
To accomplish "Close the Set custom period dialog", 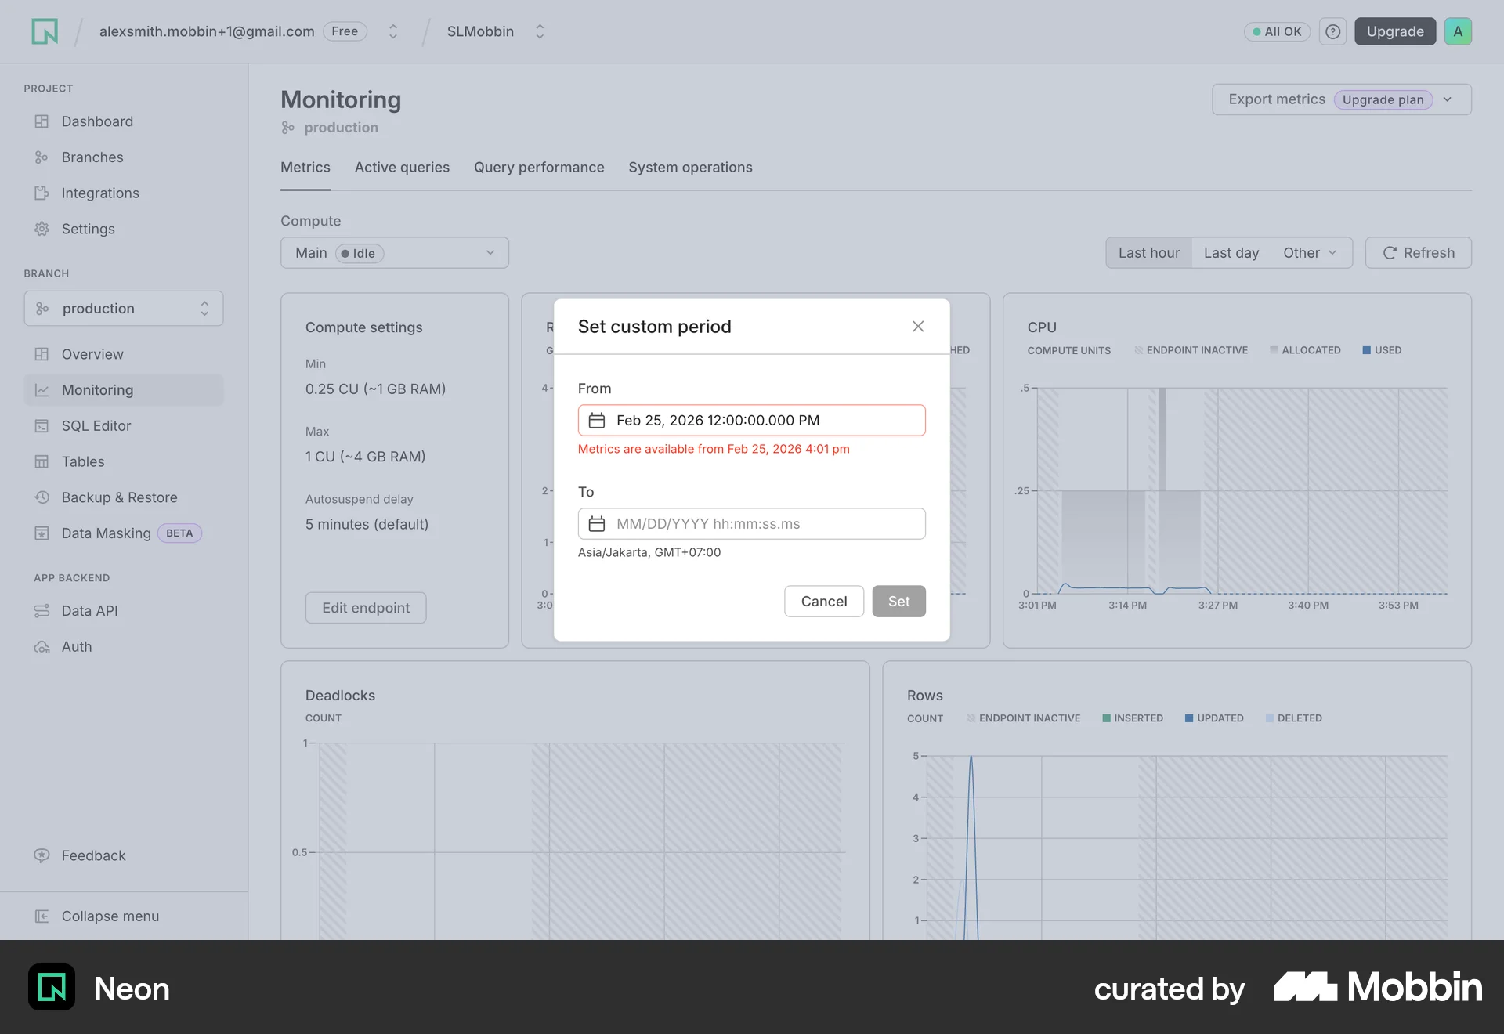I will (x=918, y=327).
